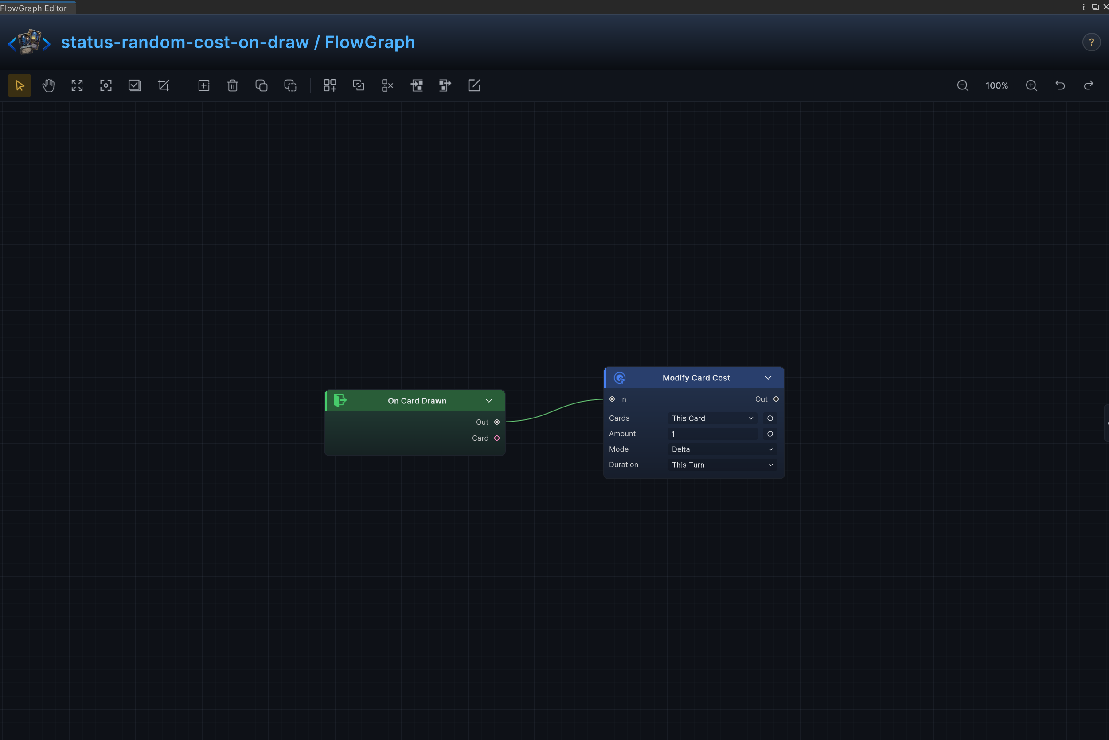The height and width of the screenshot is (740, 1109).
Task: Click the Modify Card Cost Out port
Action: tap(776, 399)
